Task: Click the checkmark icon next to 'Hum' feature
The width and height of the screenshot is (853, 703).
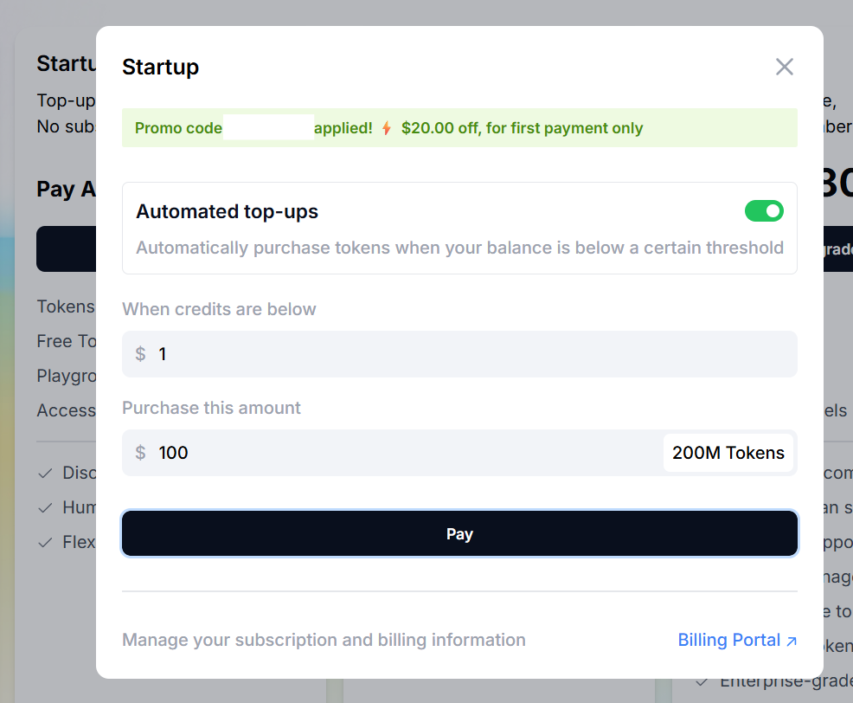Action: [x=45, y=508]
